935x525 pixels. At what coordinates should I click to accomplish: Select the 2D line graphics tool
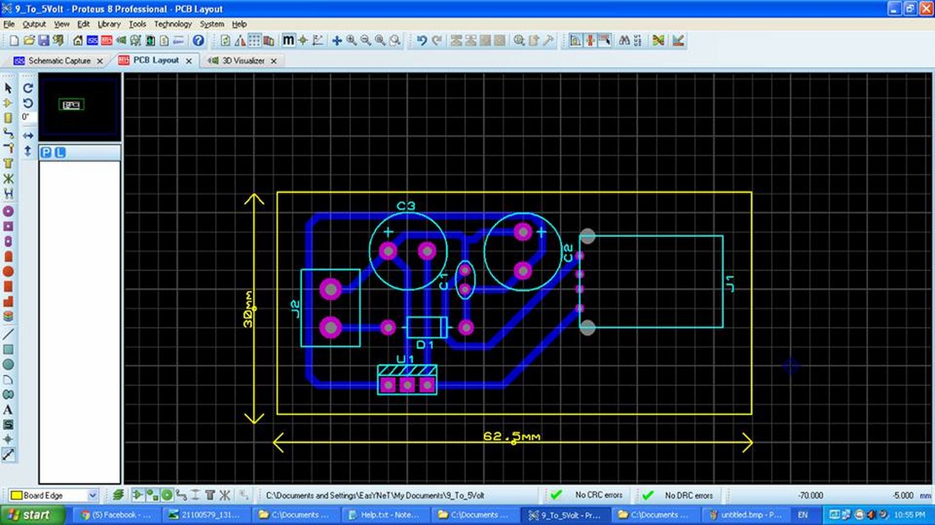tap(8, 335)
